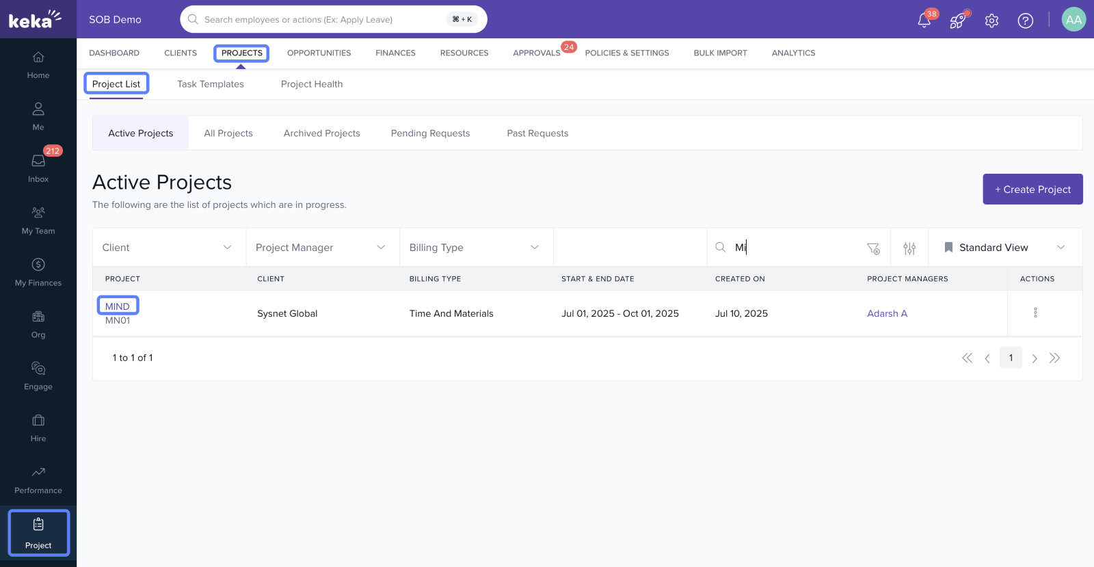Open actions menu for MIND project
Image resolution: width=1094 pixels, height=567 pixels.
(1035, 313)
